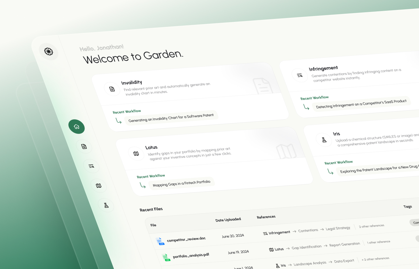Expand '1 other reference' in Lotus row
419x269 pixels.
pyautogui.click(x=378, y=242)
